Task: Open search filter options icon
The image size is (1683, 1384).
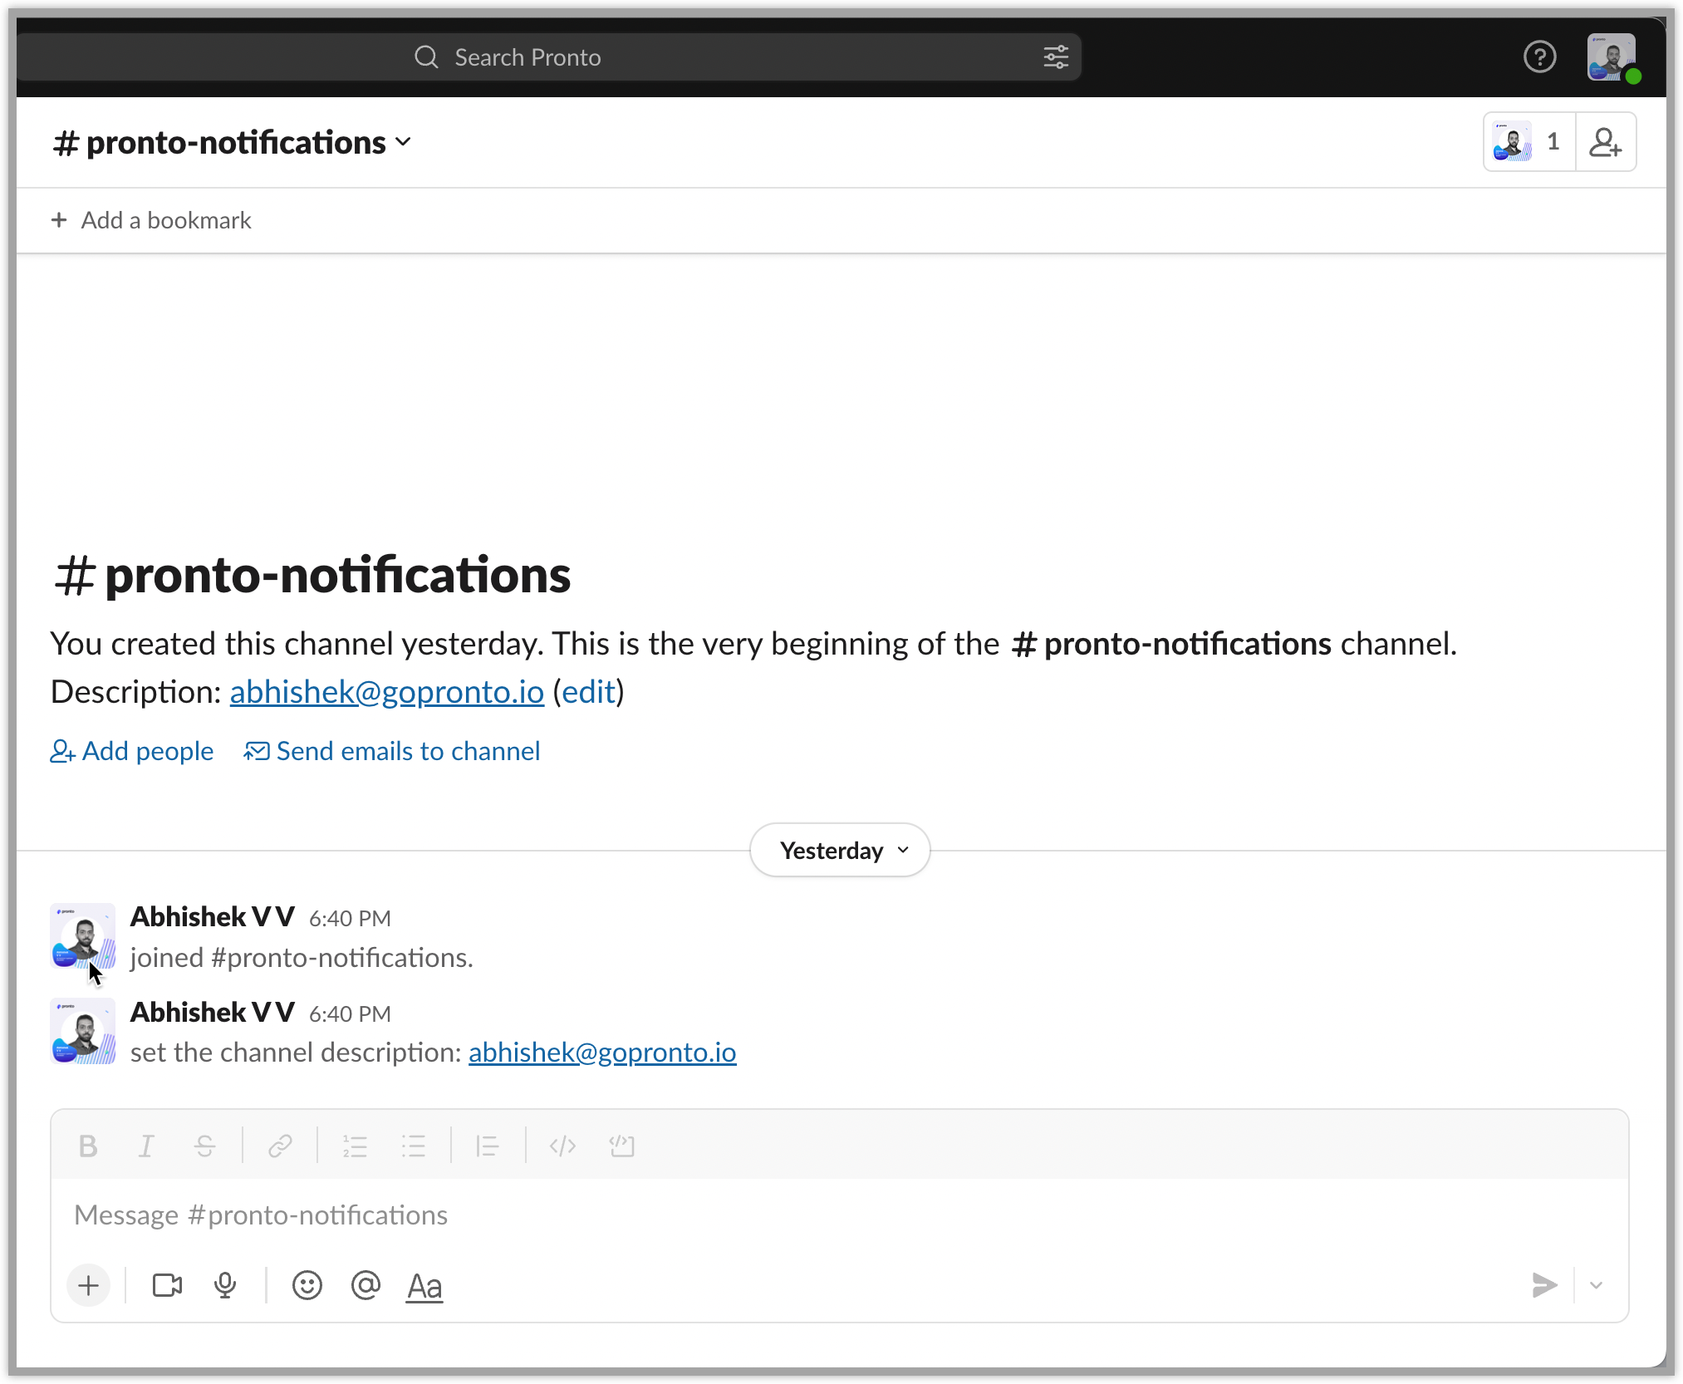Action: 1056,57
